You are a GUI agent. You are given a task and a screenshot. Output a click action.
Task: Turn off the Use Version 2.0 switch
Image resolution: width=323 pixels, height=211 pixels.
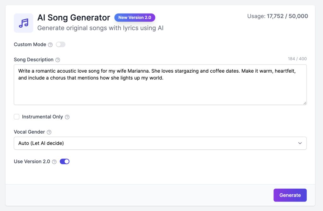(x=64, y=162)
